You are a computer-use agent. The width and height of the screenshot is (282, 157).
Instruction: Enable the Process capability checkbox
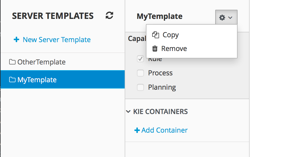coord(140,73)
